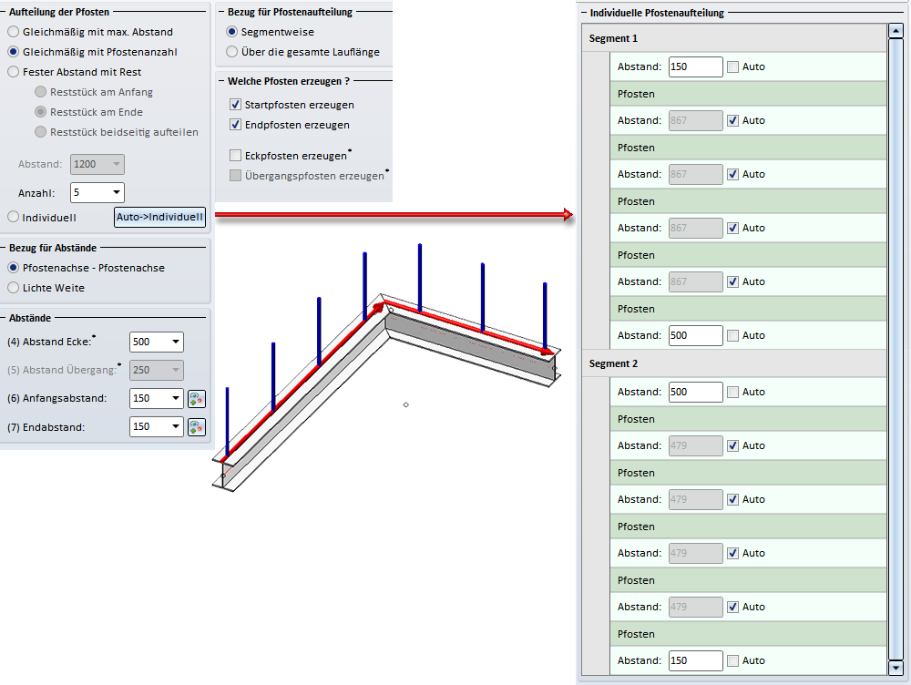Click scroll up arrow in Pfostenaufteilung list

pos(896,30)
